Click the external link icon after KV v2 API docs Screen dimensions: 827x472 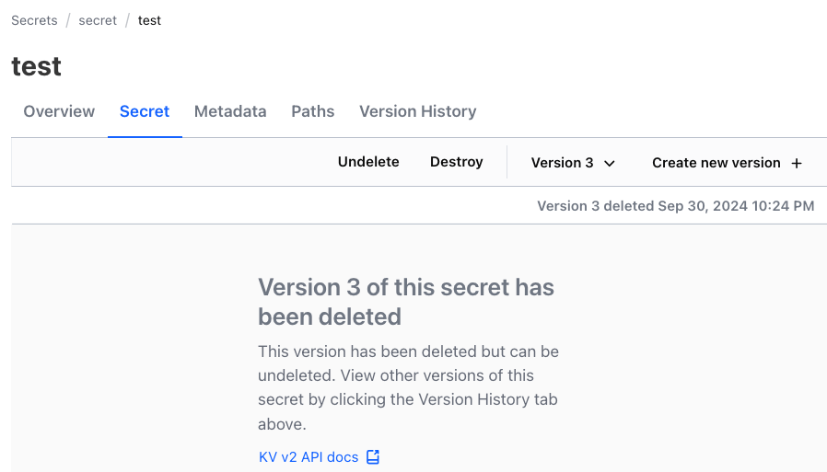pos(373,456)
